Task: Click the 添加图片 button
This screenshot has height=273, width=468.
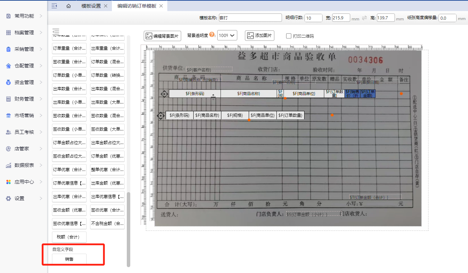Action: point(259,36)
